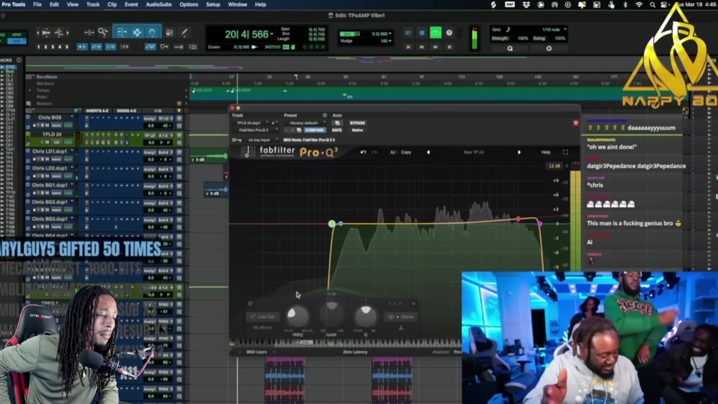Go to previous Pro-Q 3 preset arrow

click(429, 152)
